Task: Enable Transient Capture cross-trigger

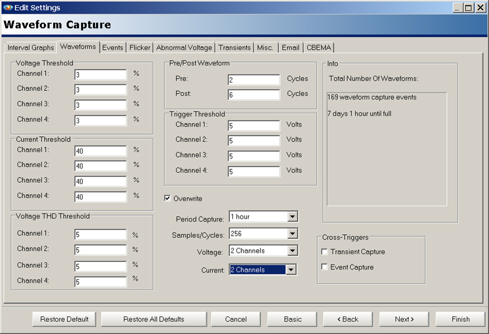Action: coord(324,252)
